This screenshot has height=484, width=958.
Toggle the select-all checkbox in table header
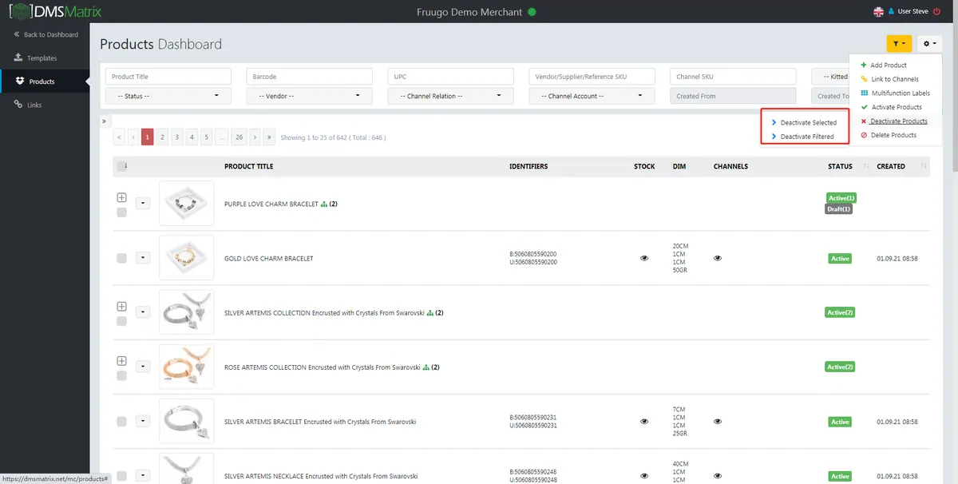point(121,166)
